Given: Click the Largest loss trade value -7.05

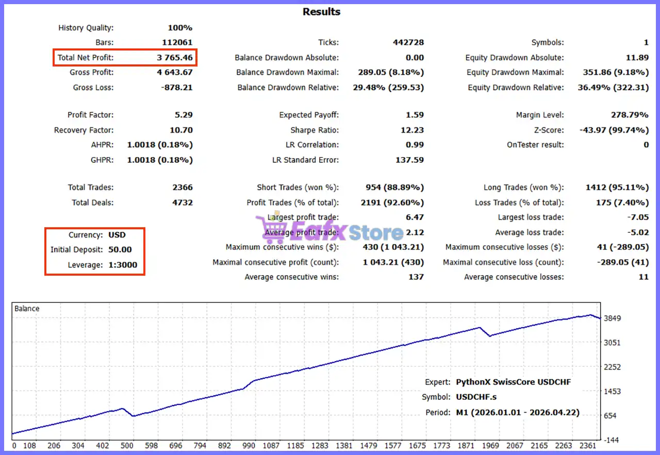Looking at the screenshot, I should point(639,217).
